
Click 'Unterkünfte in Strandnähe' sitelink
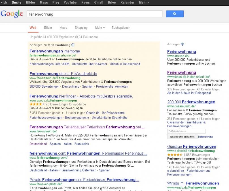[109, 118]
